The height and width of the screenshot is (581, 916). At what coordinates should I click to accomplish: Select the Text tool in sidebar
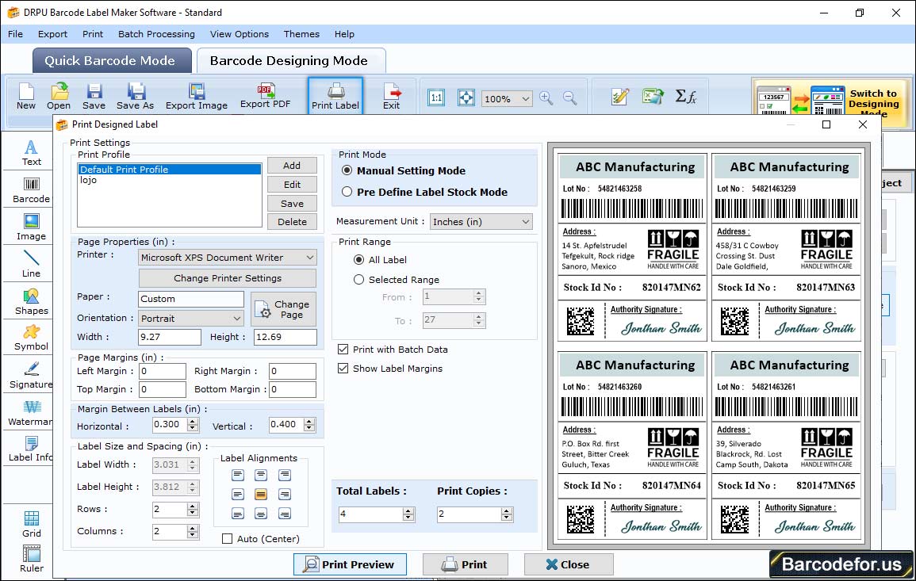[x=32, y=153]
